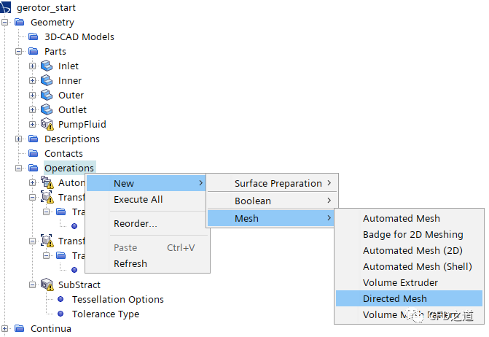Expand the Descriptions node

coord(18,139)
